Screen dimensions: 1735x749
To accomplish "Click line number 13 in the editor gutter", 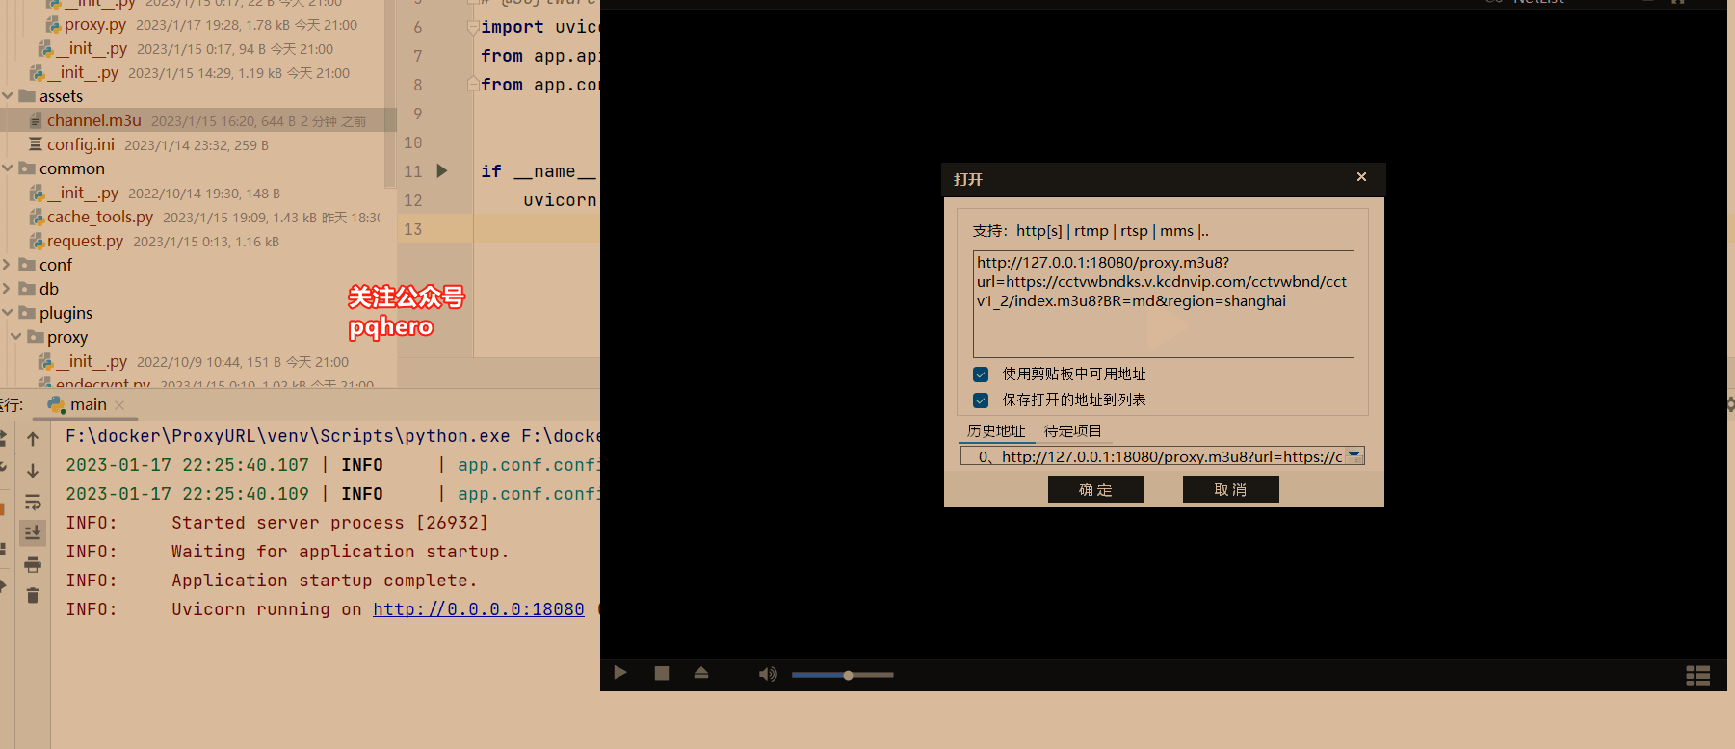I will click(x=413, y=229).
